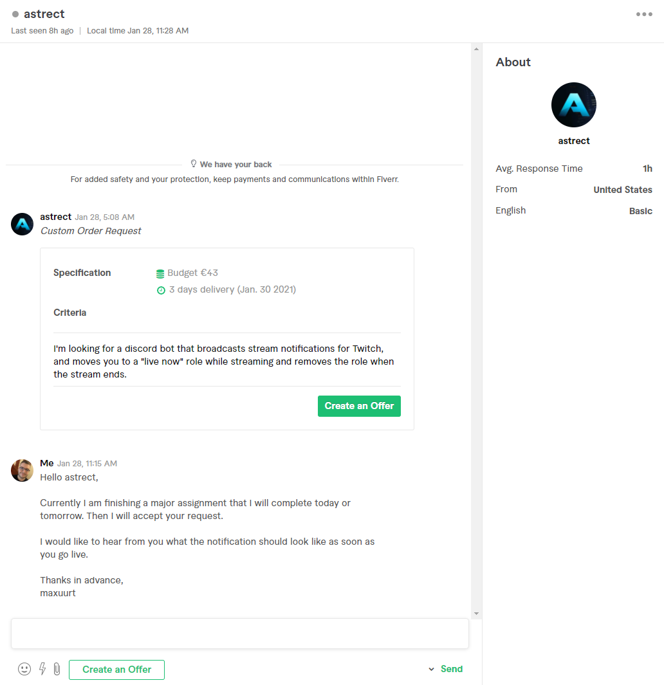Attach a file with the paperclip icon

pos(57,669)
